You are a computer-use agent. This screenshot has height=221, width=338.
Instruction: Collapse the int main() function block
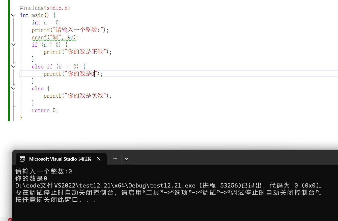pos(13,15)
